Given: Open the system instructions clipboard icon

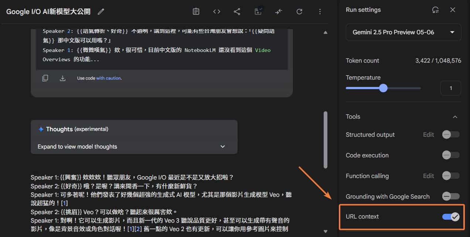Looking at the screenshot, I should pyautogui.click(x=196, y=11).
